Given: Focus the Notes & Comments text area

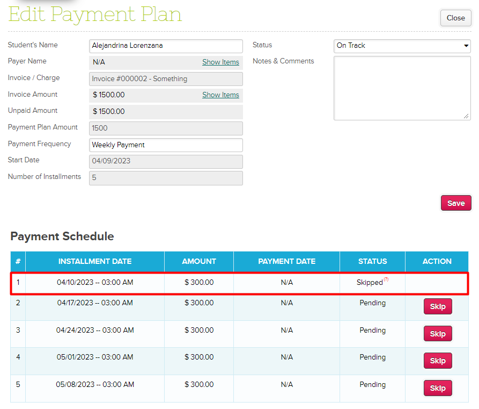Looking at the screenshot, I should (x=402, y=88).
